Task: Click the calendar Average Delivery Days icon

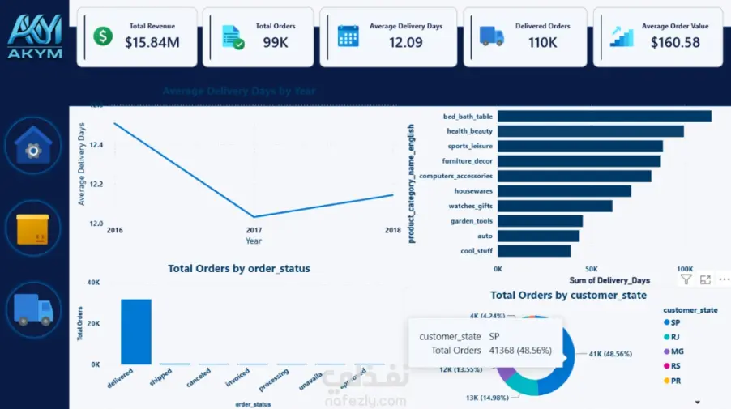Action: pos(348,36)
